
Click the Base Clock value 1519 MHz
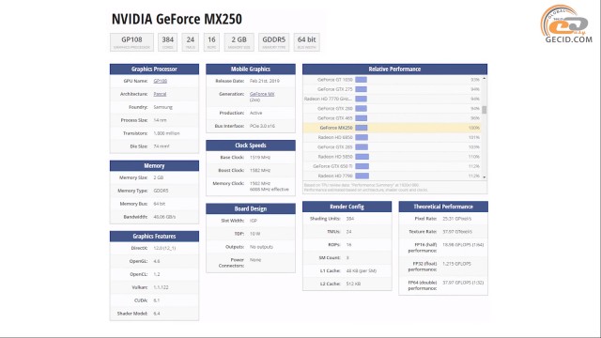coord(260,157)
